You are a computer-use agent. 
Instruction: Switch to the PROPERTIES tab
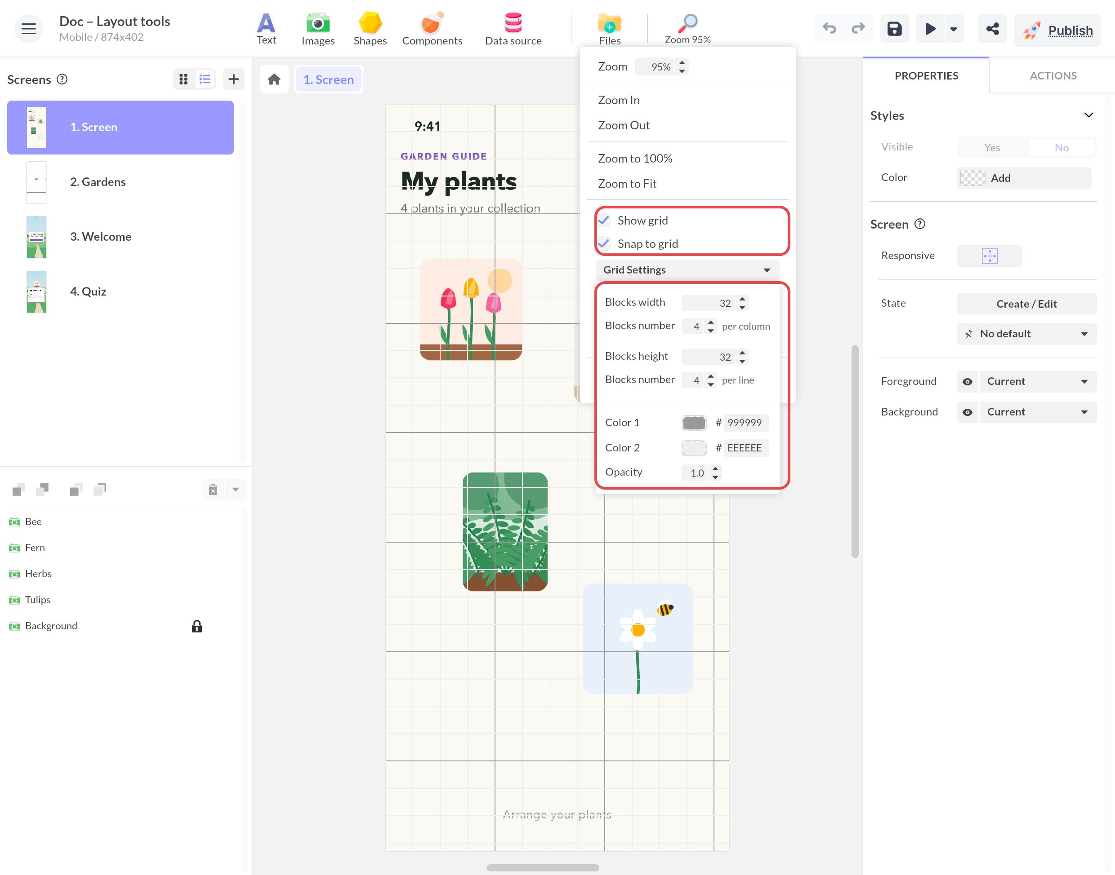point(926,75)
